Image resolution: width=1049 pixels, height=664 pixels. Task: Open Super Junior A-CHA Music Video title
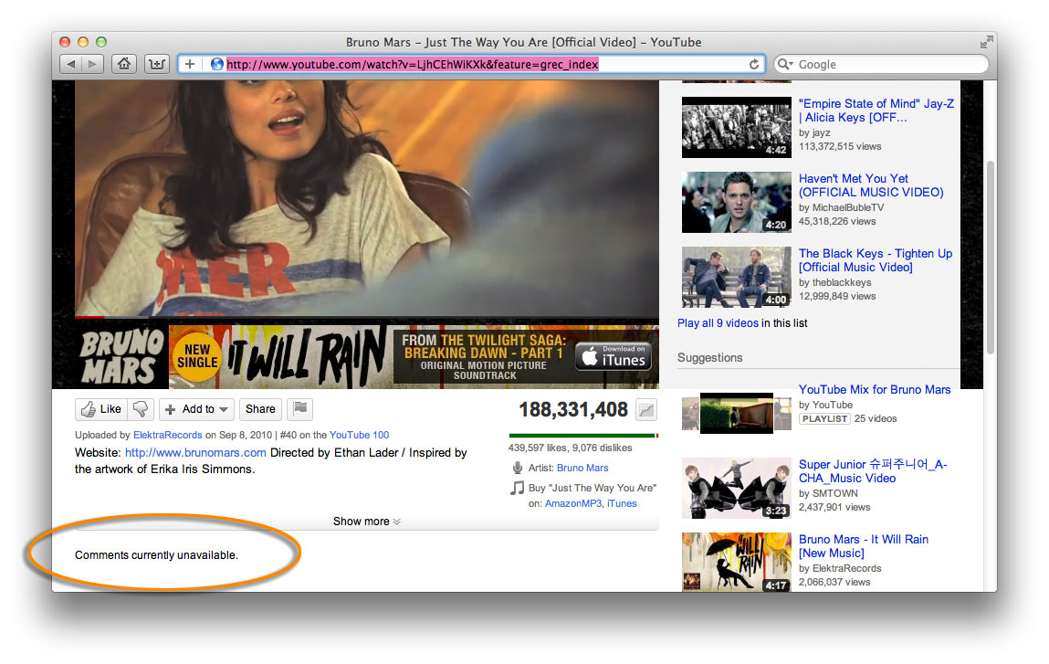(873, 471)
